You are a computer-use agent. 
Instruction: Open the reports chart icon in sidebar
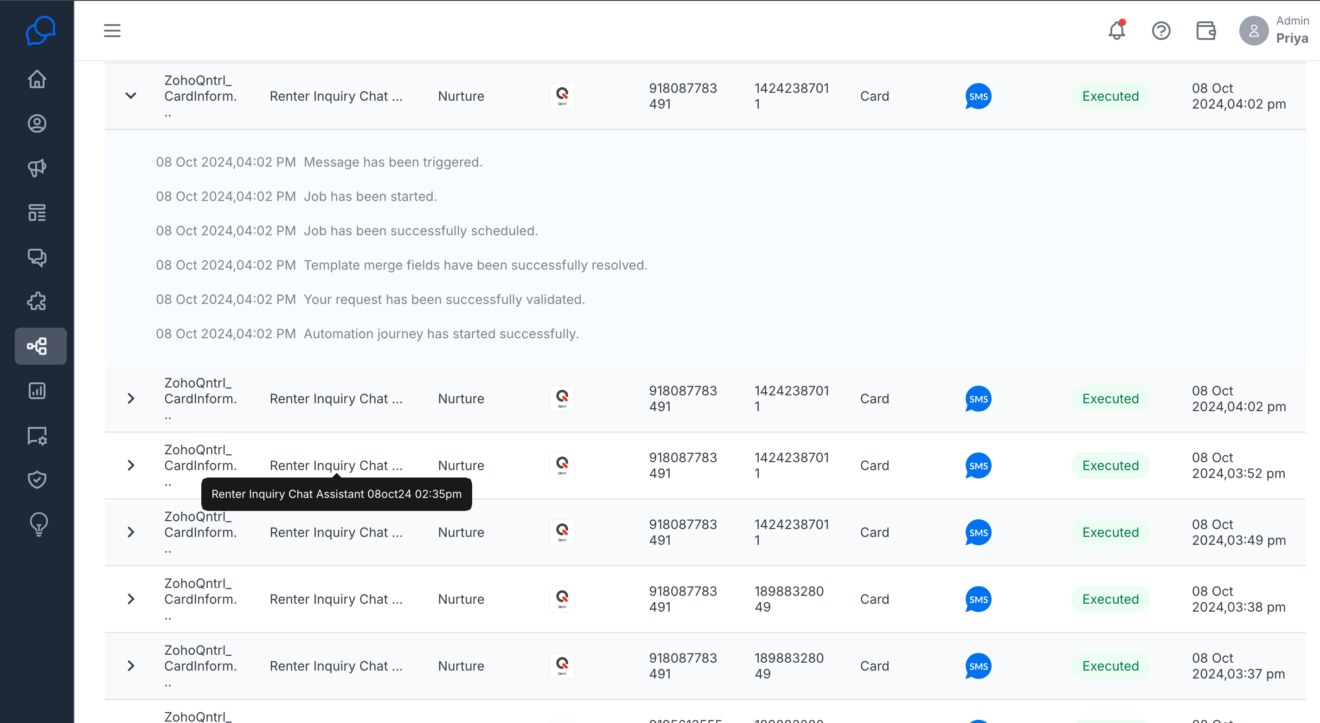[37, 391]
